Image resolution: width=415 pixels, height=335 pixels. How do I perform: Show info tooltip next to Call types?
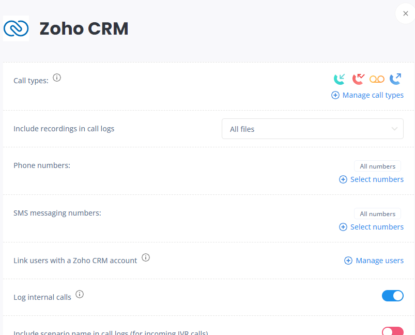point(57,78)
